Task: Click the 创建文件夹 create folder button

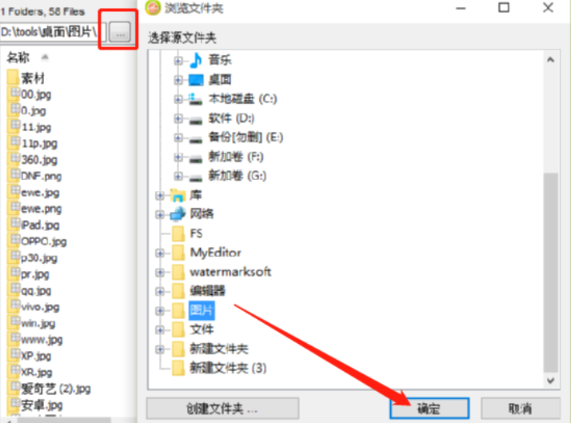Action: pyautogui.click(x=222, y=409)
